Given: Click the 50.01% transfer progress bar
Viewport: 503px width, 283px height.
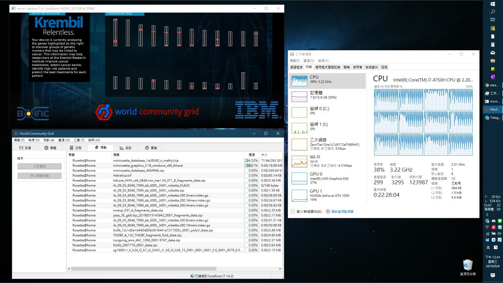Looking at the screenshot, I should [x=252, y=165].
